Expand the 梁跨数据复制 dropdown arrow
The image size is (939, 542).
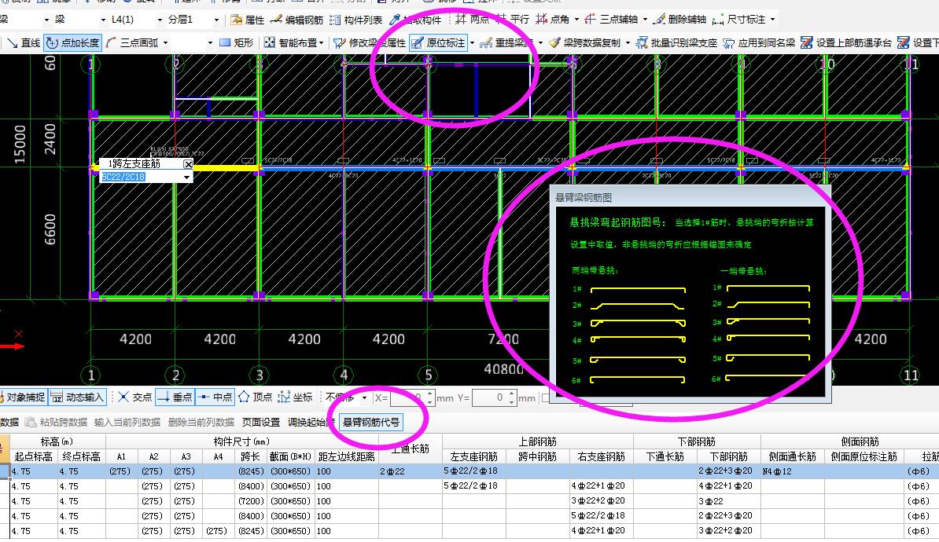point(628,43)
